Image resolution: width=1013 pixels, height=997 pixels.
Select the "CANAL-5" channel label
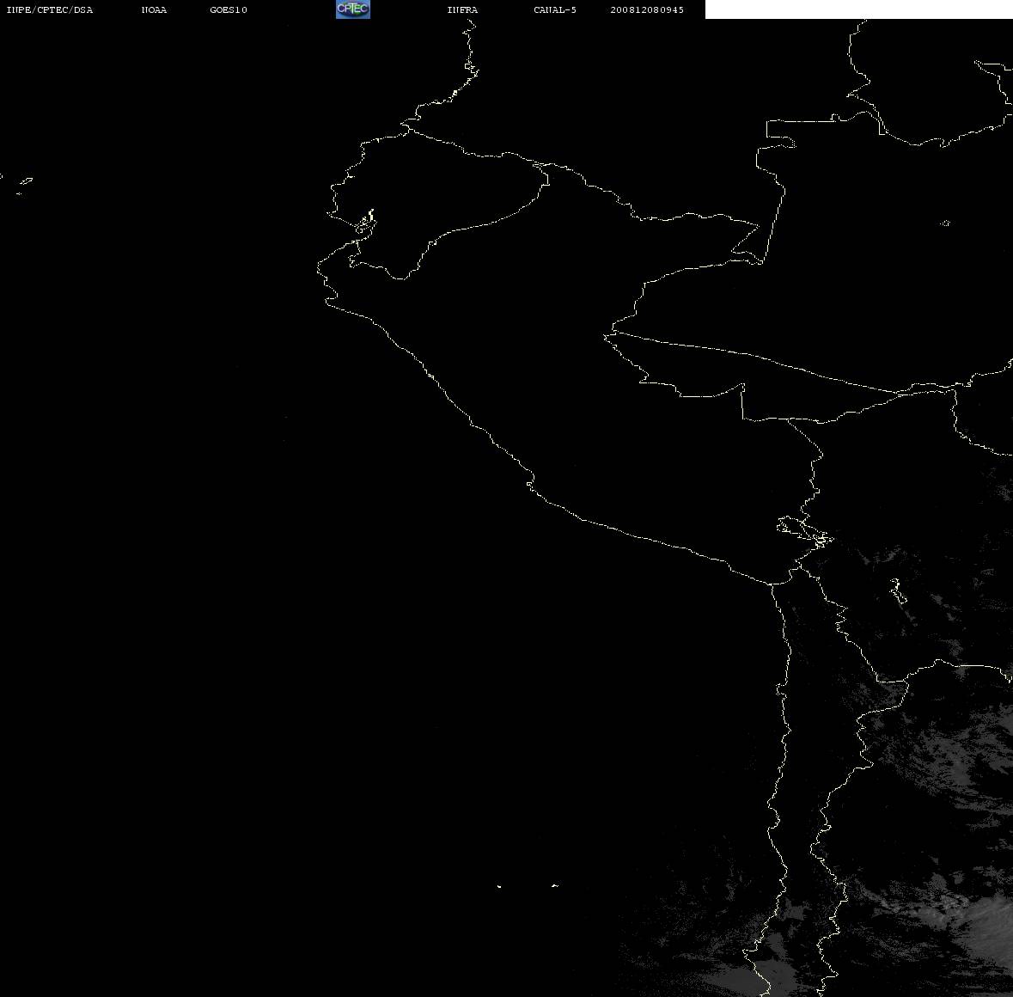point(555,9)
